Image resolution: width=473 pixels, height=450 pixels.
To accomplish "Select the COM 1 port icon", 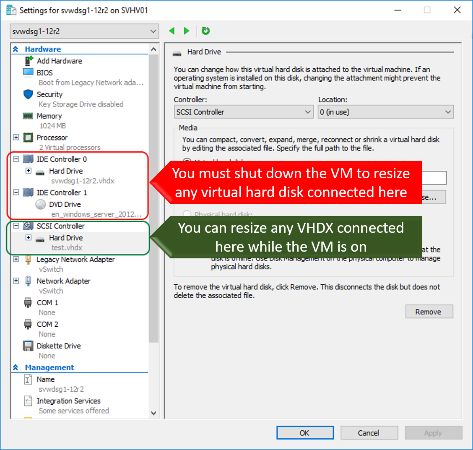I will tap(28, 302).
